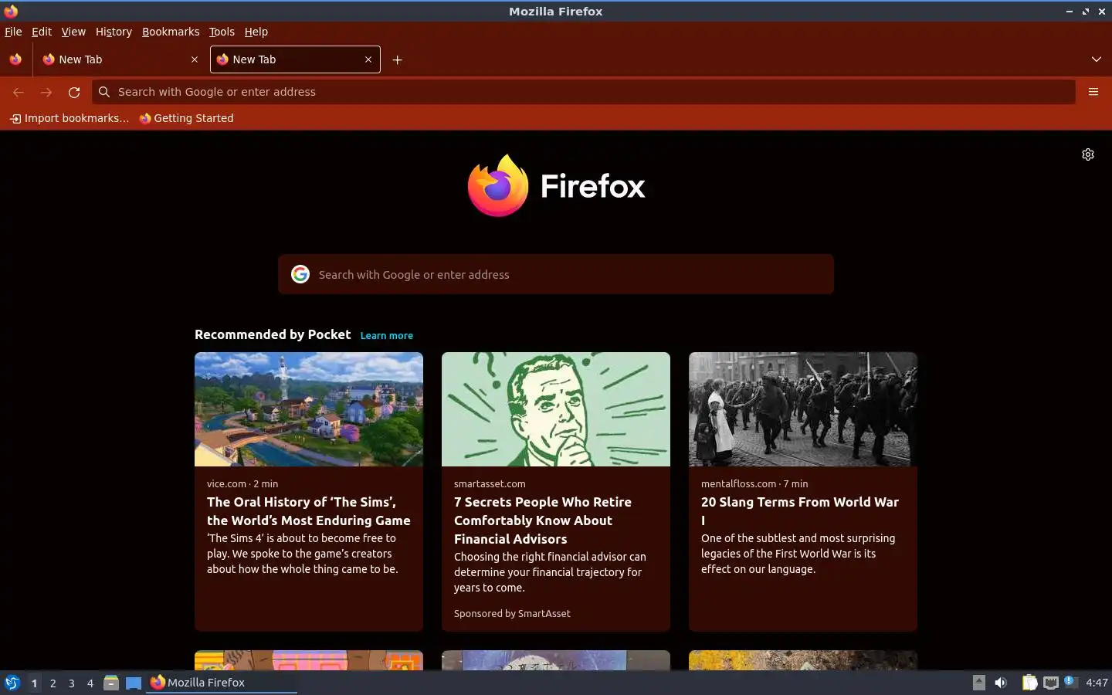
Task: Open new tab personalize gear icon
Action: pyautogui.click(x=1088, y=154)
